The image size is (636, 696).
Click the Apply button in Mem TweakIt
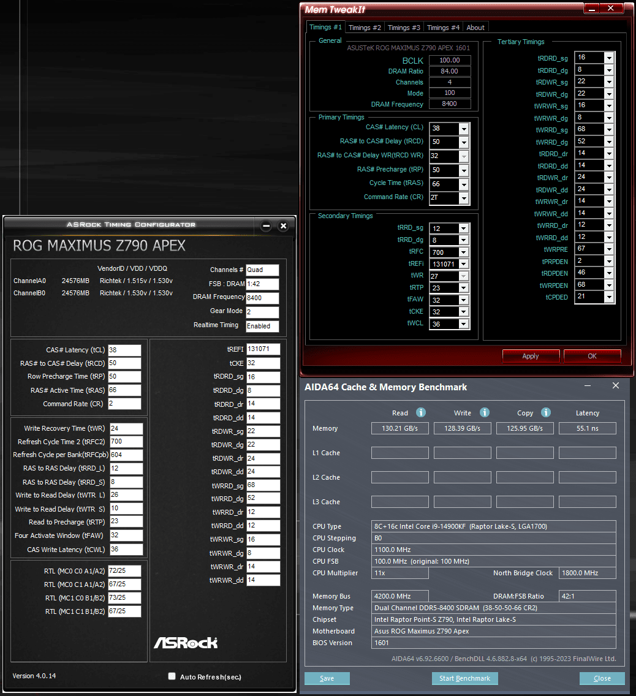(531, 356)
